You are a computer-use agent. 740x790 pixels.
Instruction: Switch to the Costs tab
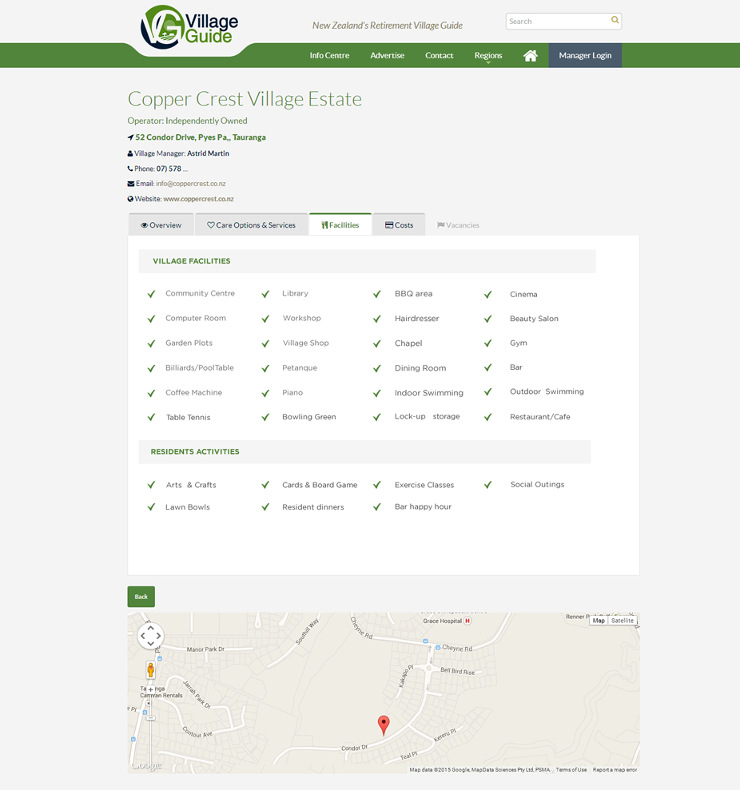pos(399,224)
